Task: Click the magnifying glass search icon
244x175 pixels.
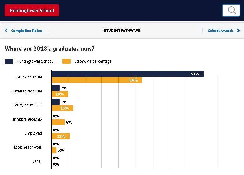Action: coord(231,10)
